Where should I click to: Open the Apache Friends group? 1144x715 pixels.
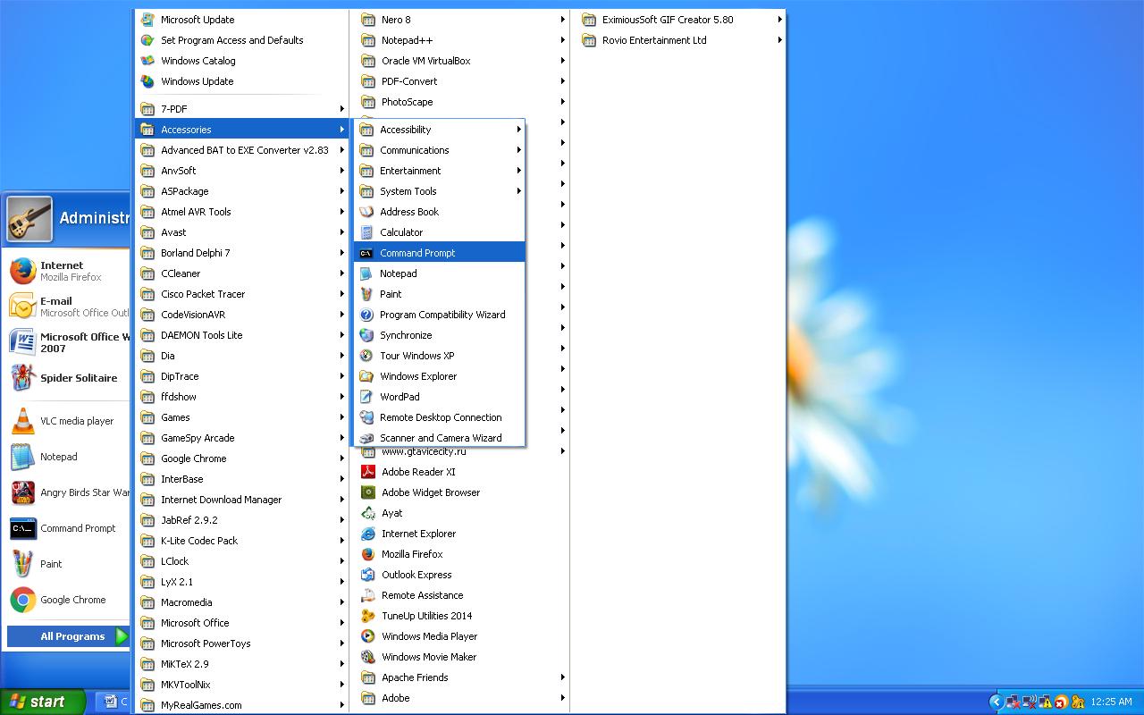[x=461, y=677]
